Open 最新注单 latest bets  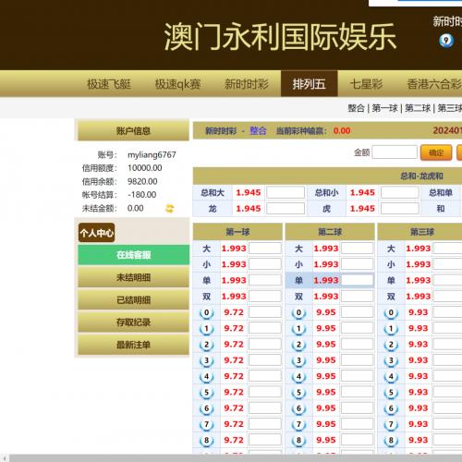tap(133, 345)
